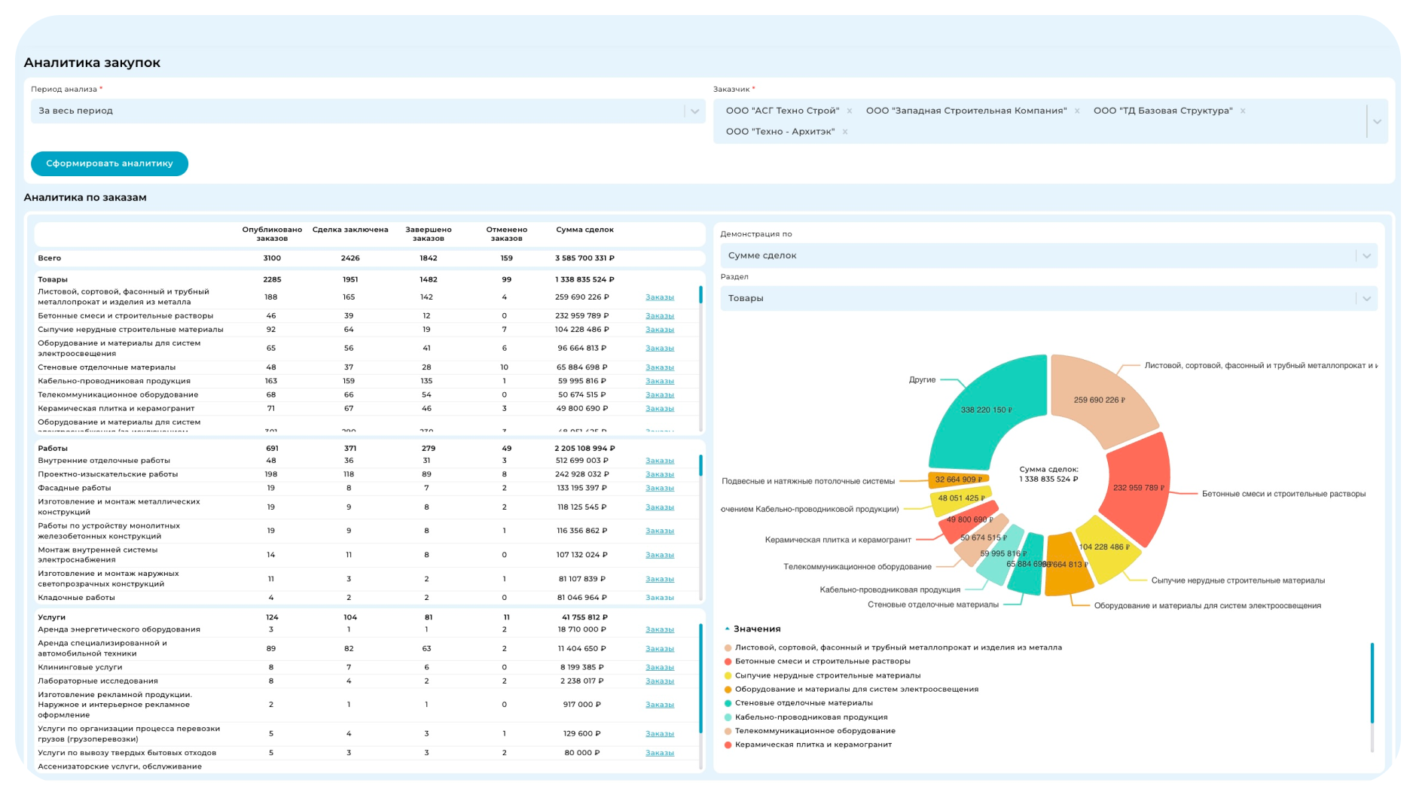The image size is (1416, 798).
Task: Open Заказы link for Бетонные смеси row
Action: (x=659, y=316)
